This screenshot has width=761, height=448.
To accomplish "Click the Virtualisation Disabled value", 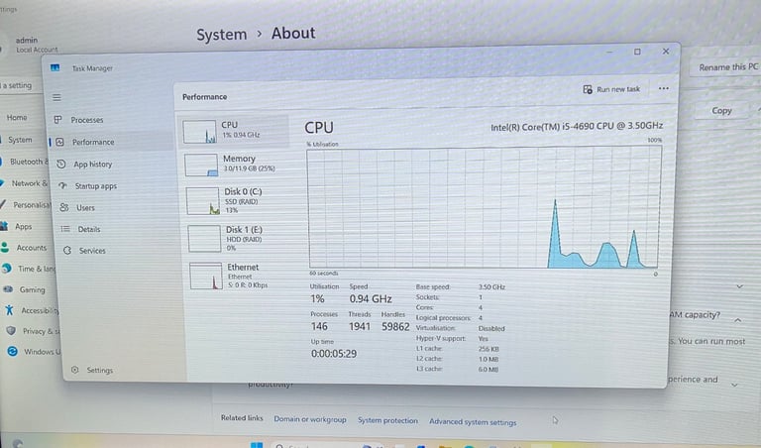I will point(491,329).
